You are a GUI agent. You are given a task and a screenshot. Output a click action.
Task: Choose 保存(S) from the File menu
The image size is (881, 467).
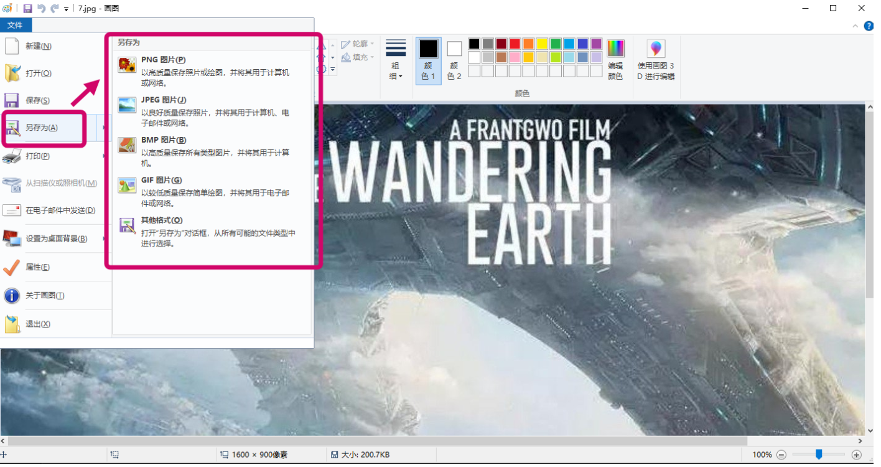click(56, 101)
